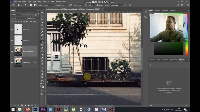Select the Eyedropper tool
Image resolution: width=200 pixels, height=112 pixels.
pos(42,32)
